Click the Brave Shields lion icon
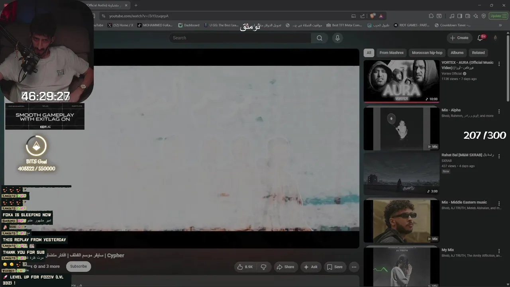Screen dimensions: 510x287 pyautogui.click(x=372, y=16)
